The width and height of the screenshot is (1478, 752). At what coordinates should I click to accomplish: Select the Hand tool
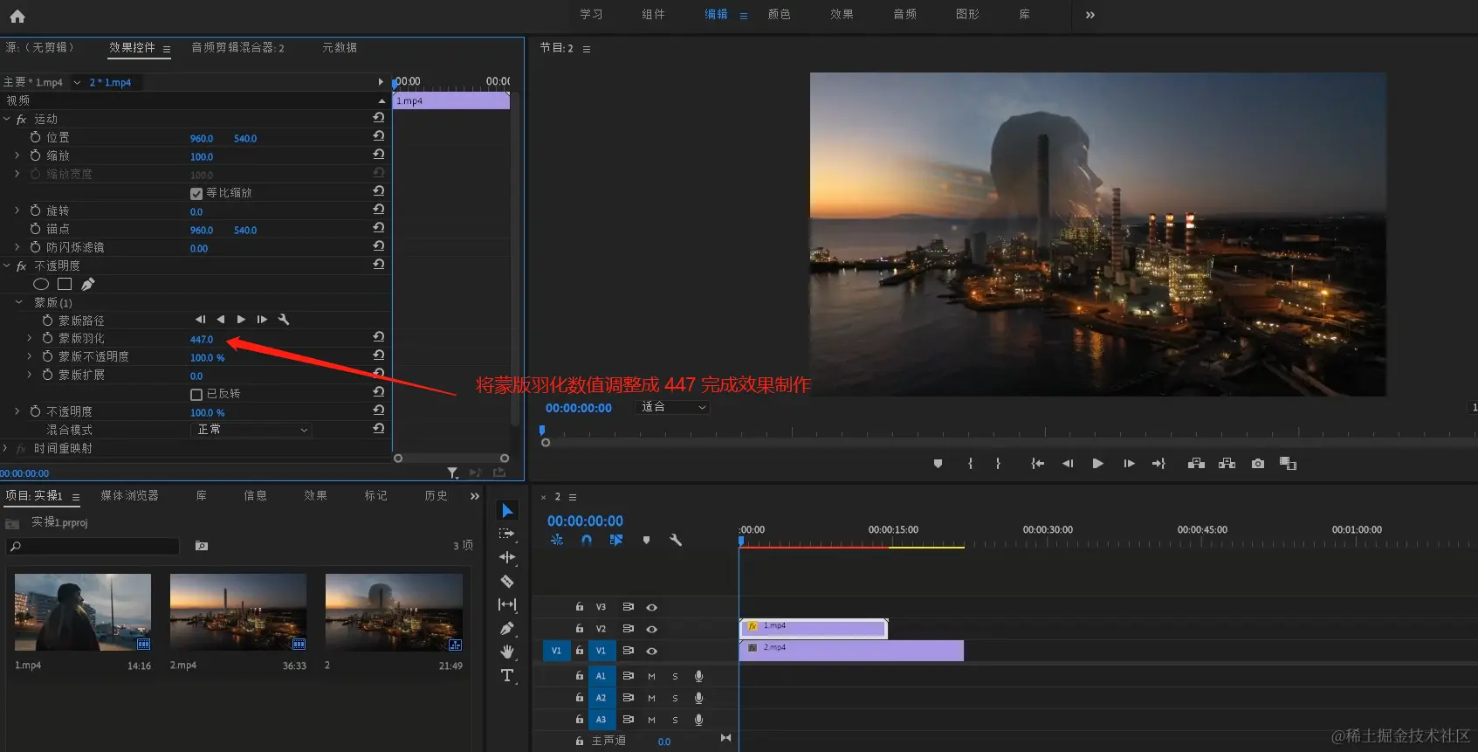coord(506,652)
